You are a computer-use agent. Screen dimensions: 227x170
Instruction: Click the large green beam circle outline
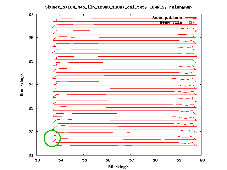point(52,138)
